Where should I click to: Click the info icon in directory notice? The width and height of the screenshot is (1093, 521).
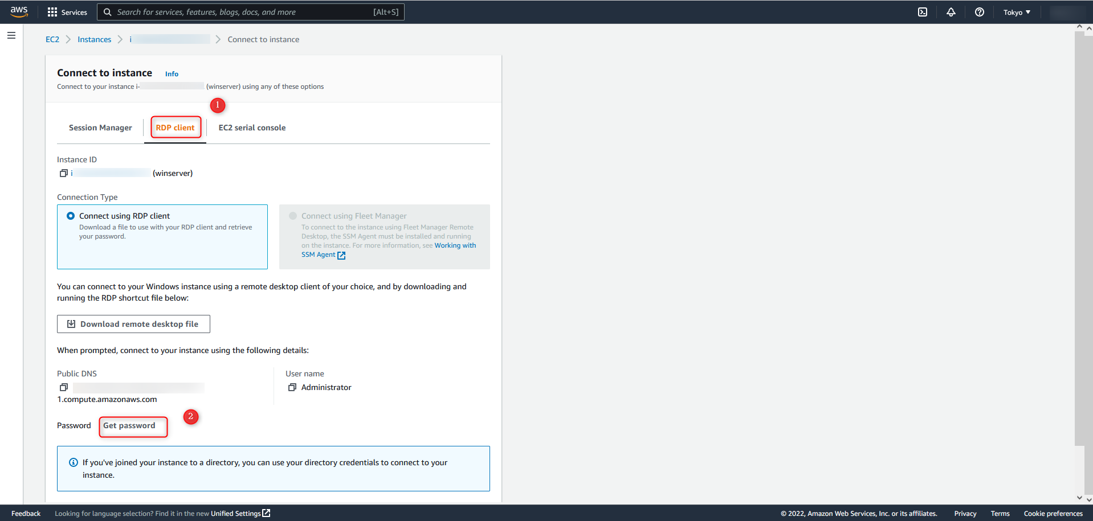73,462
